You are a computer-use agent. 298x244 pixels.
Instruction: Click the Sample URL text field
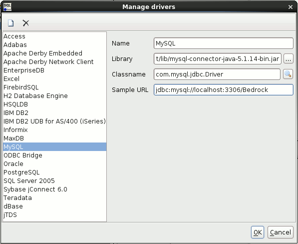(223, 89)
